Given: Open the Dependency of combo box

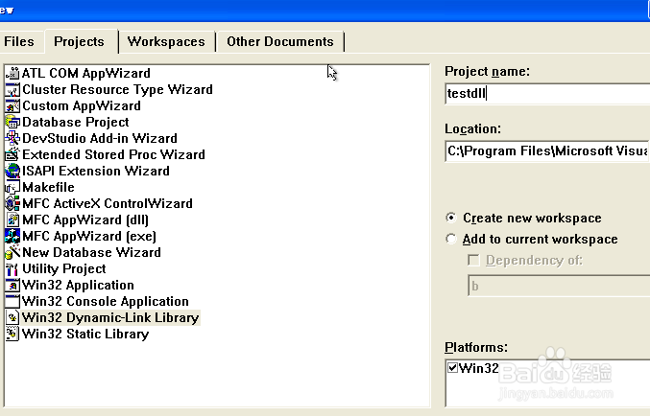Looking at the screenshot, I should point(559,286).
